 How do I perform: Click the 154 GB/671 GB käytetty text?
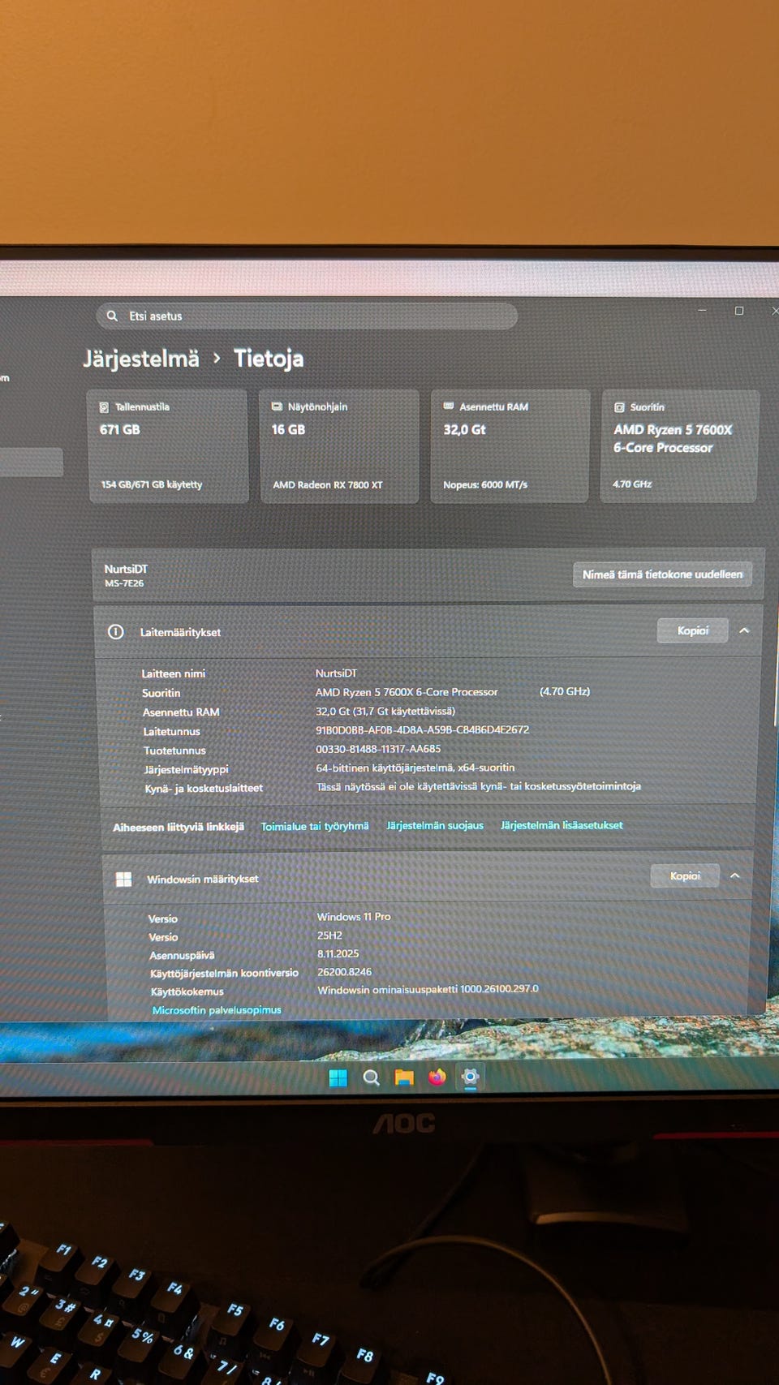[x=152, y=484]
